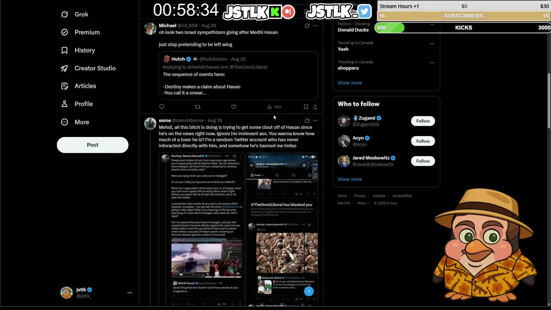Show more trending topics
Viewport: 551px width, 310px height.
(x=350, y=83)
